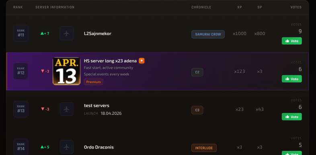
Task: Click the airplane placeholder icon for L2Sajnmekor
Action: [x=66, y=33]
